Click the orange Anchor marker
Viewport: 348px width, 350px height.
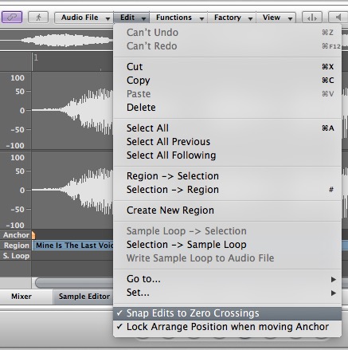33,235
